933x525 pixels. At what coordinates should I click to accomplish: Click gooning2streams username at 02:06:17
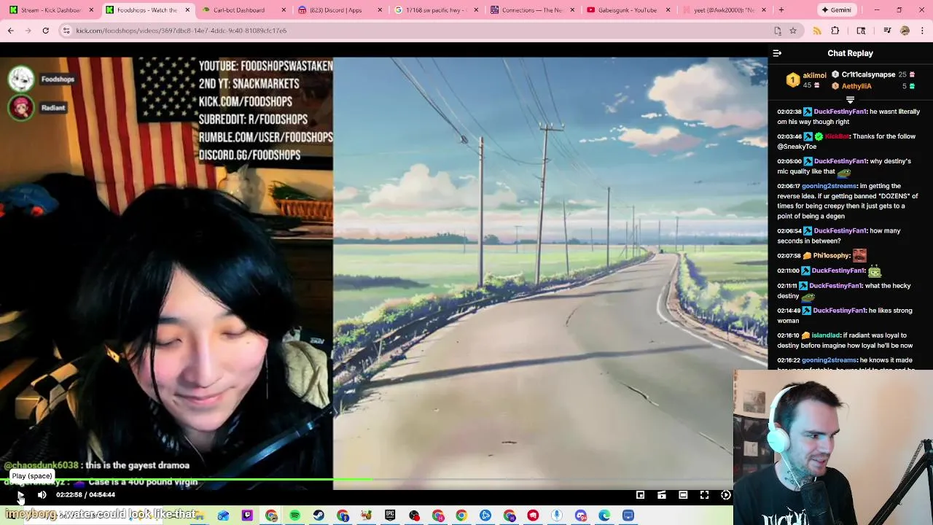coord(829,186)
